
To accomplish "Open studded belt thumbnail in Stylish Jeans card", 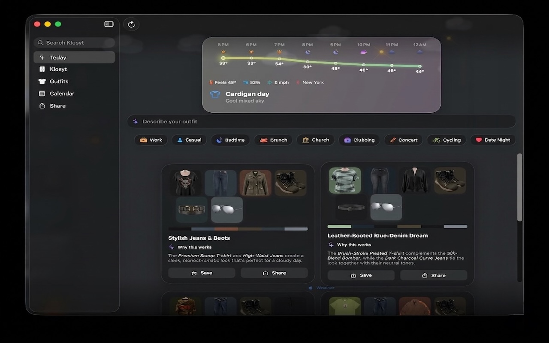I will [192, 210].
